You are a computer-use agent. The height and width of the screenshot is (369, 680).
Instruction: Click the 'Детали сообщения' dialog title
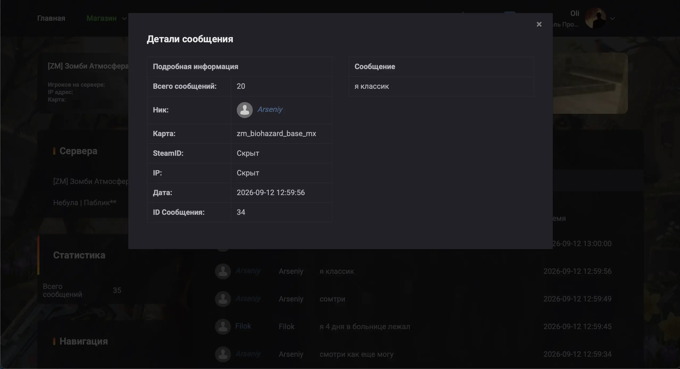190,39
